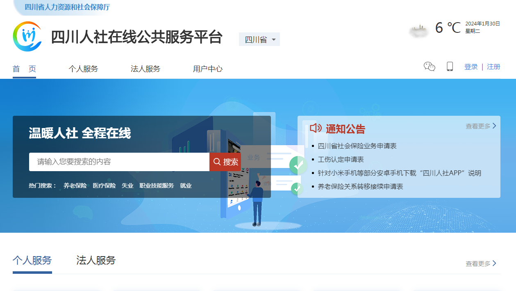Open the 法人服务 navigation menu

coord(145,69)
